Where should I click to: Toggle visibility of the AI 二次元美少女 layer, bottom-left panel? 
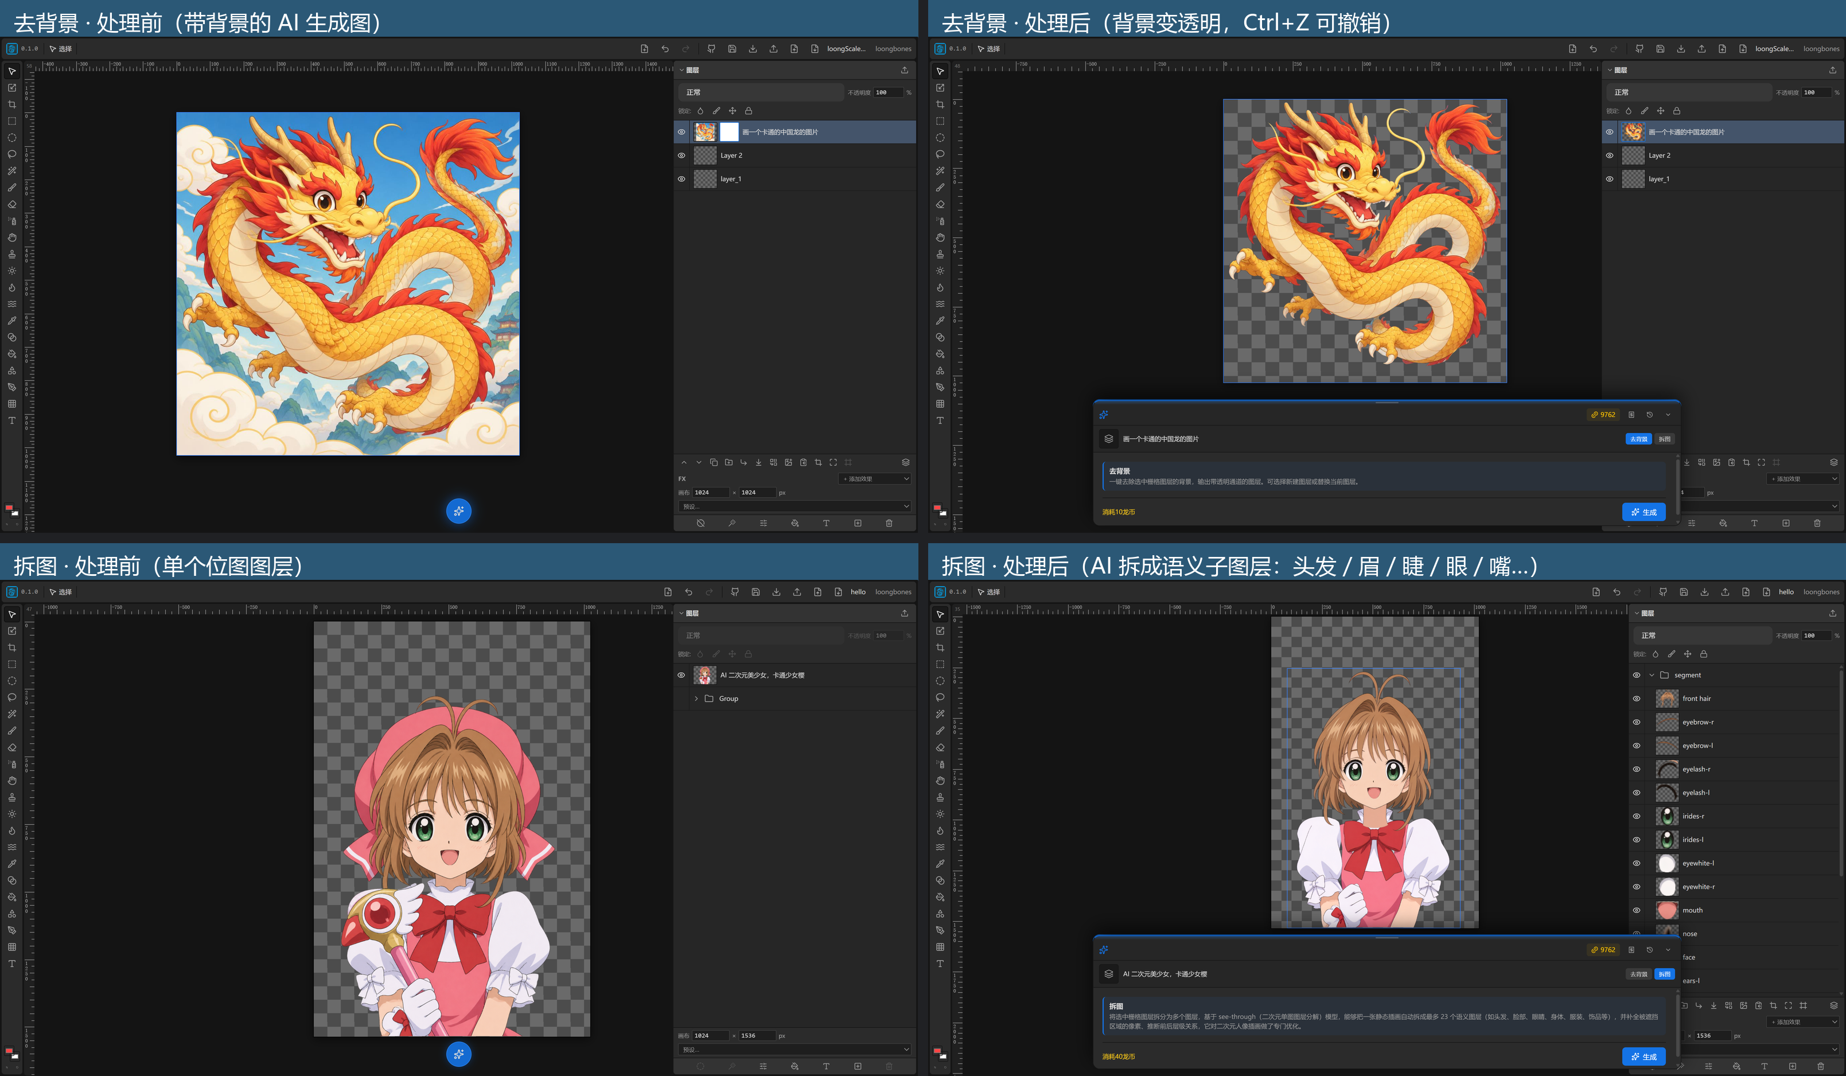(681, 675)
